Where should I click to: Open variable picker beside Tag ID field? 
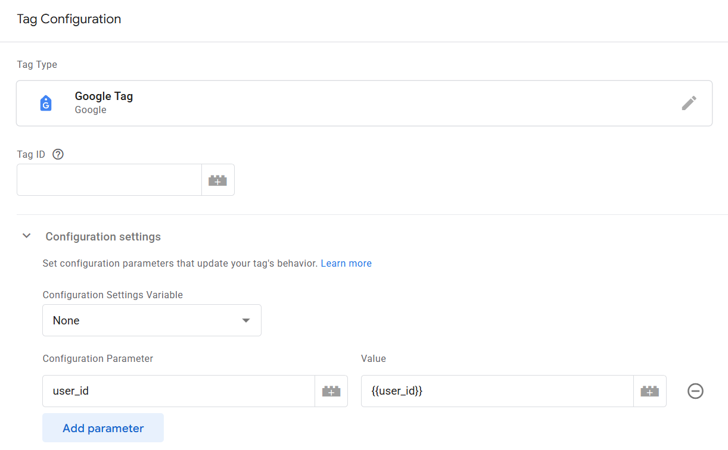click(217, 180)
